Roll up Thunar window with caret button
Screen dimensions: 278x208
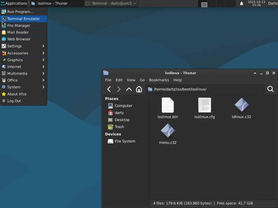[255, 73]
